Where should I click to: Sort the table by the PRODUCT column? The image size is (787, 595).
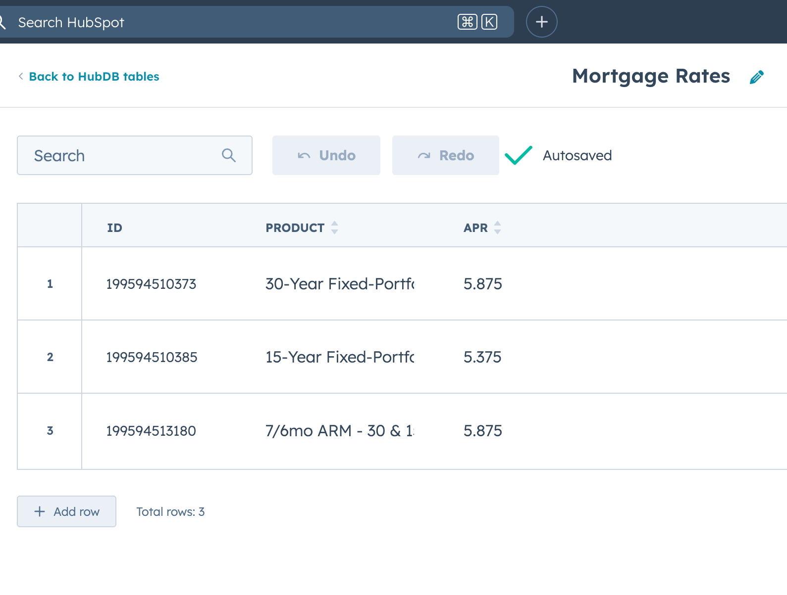334,228
